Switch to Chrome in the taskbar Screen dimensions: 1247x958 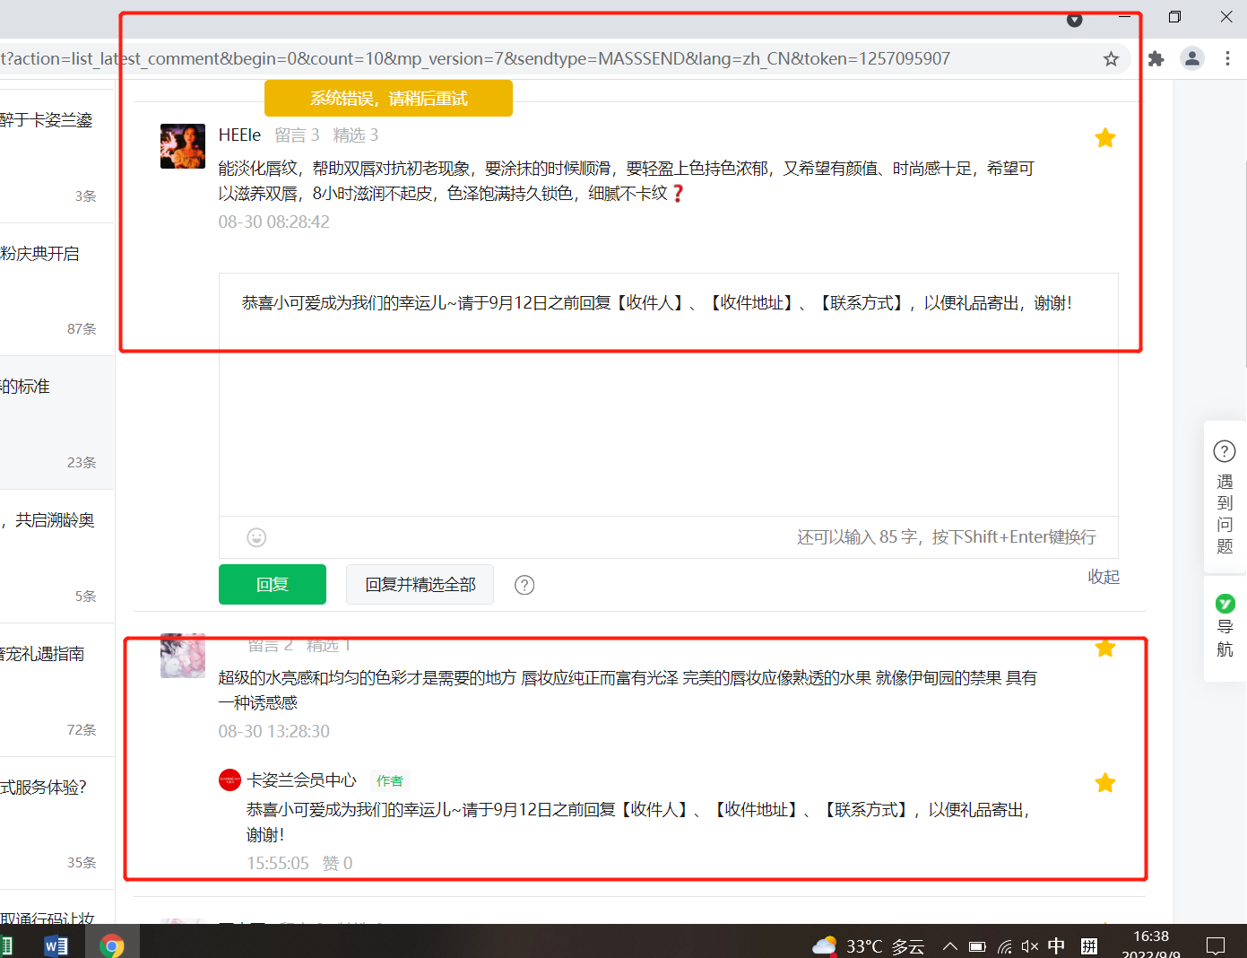(112, 945)
